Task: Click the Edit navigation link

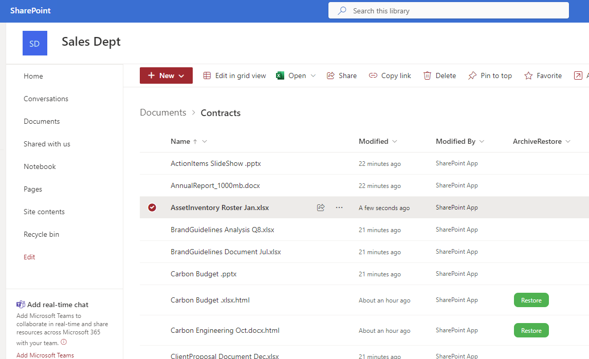Action: click(29, 257)
